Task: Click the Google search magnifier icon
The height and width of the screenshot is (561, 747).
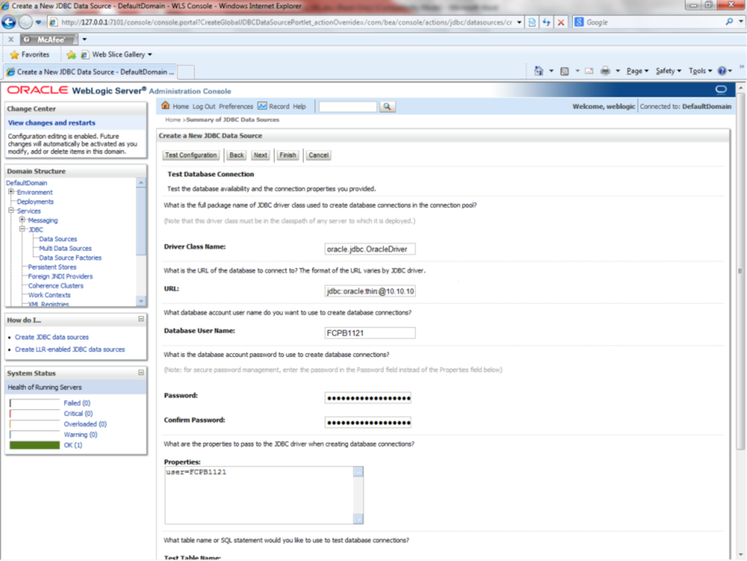Action: pos(729,22)
